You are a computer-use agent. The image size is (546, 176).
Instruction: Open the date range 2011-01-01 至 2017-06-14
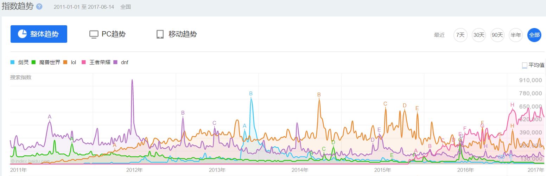coord(84,7)
